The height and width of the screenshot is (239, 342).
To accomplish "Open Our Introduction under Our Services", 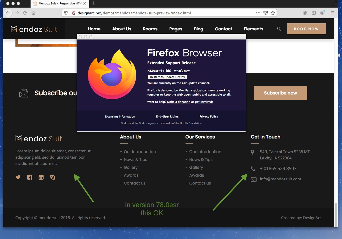I will (205, 152).
